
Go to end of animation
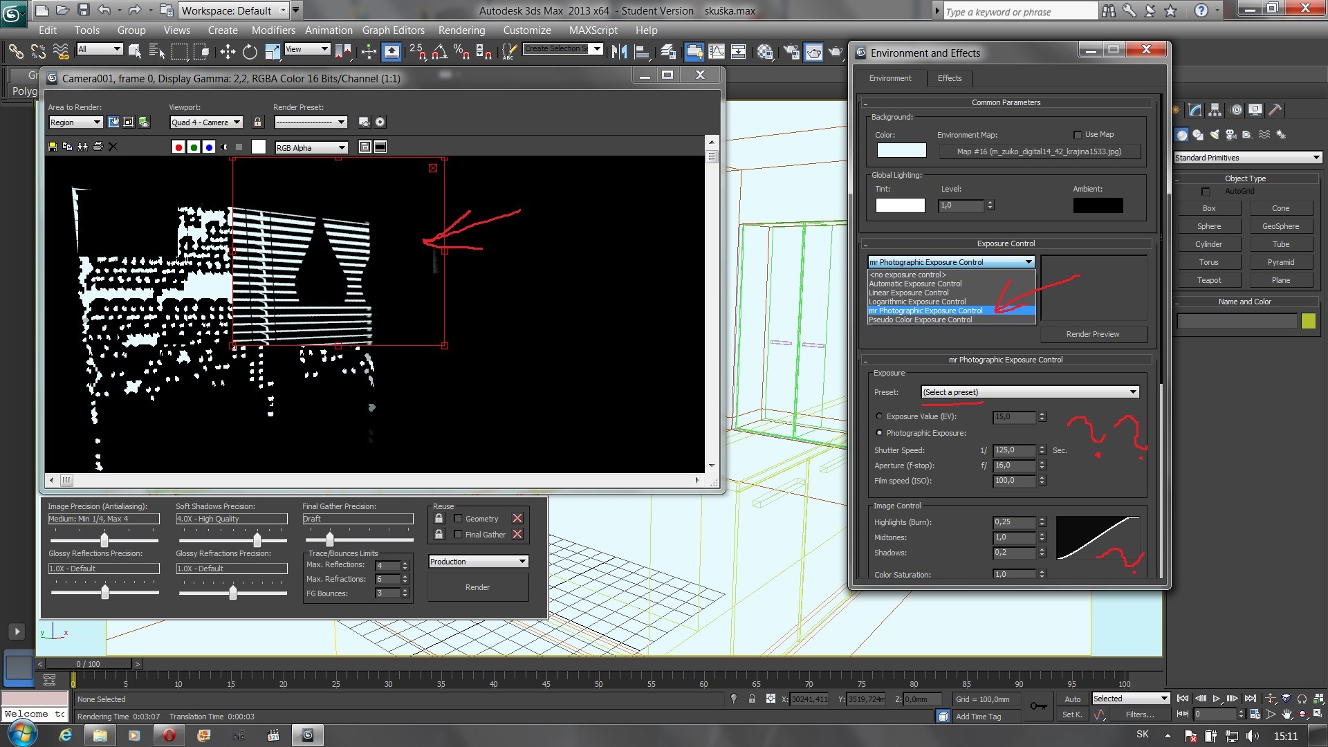(1251, 699)
